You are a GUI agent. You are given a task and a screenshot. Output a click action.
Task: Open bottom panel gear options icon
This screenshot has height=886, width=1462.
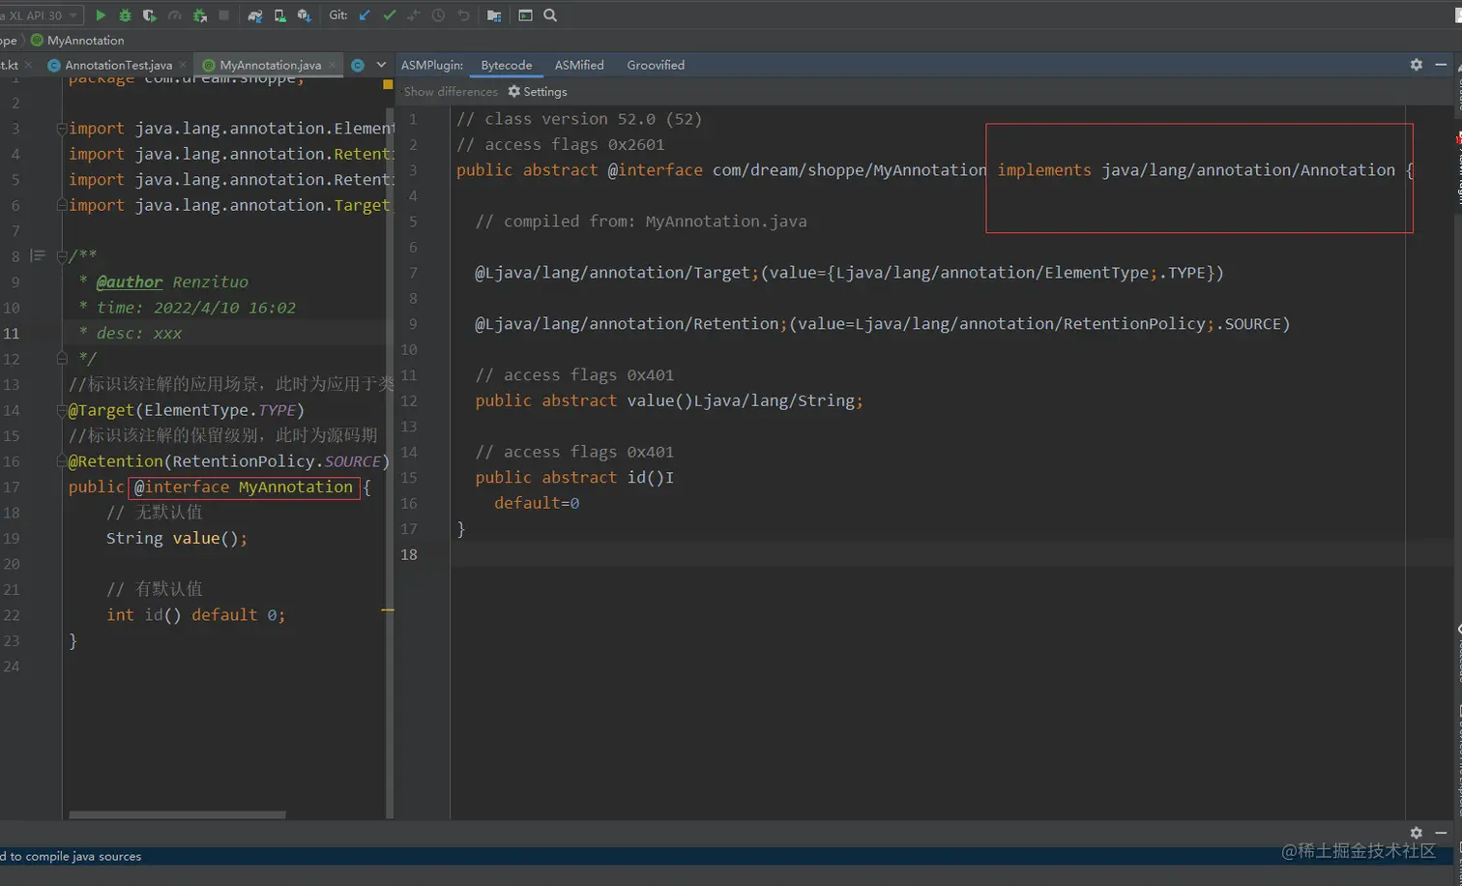[x=1417, y=833]
